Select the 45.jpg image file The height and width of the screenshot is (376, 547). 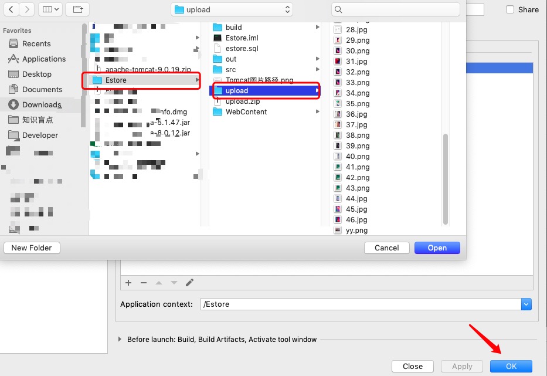(x=356, y=209)
